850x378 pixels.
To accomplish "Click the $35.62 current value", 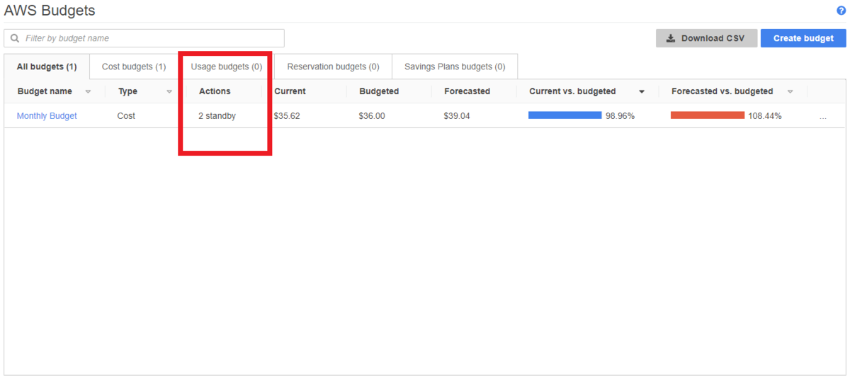I will coord(287,116).
